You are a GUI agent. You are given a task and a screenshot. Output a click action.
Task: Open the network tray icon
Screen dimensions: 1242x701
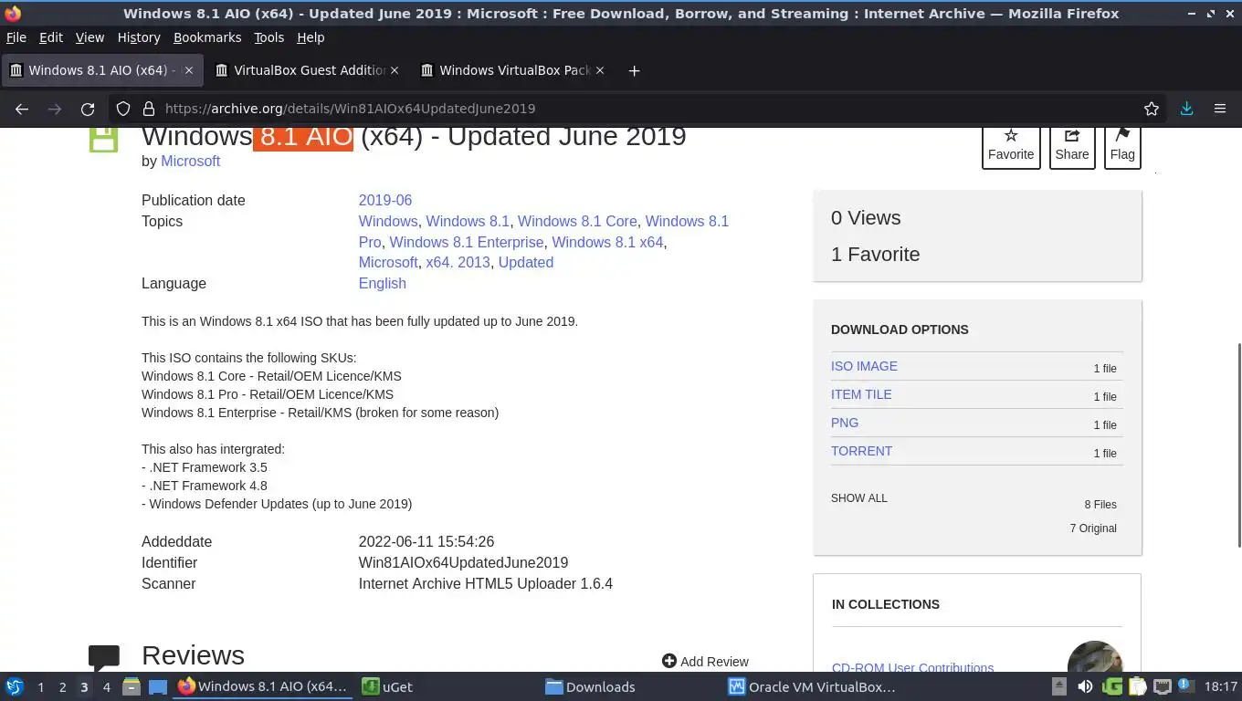[x=1162, y=687]
